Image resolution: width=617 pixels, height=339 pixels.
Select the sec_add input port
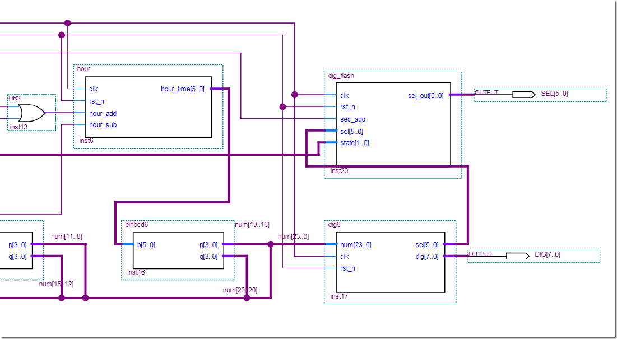[x=353, y=119]
